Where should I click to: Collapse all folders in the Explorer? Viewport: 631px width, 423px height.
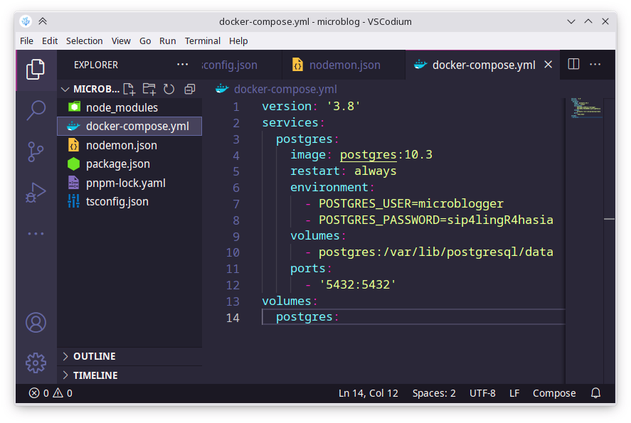pyautogui.click(x=189, y=89)
